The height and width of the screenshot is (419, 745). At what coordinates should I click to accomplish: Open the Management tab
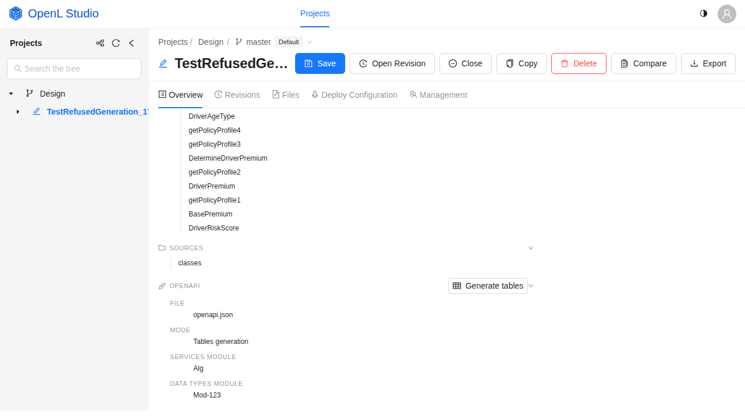pyautogui.click(x=438, y=95)
